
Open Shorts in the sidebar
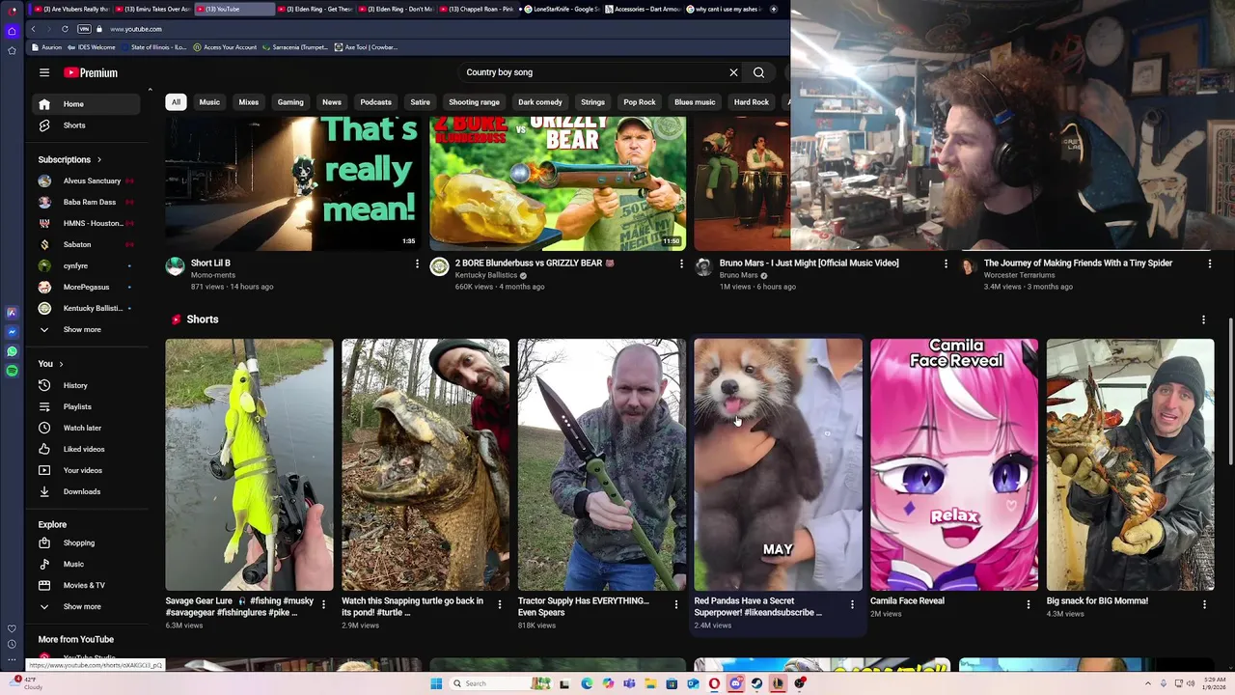pyautogui.click(x=88, y=125)
